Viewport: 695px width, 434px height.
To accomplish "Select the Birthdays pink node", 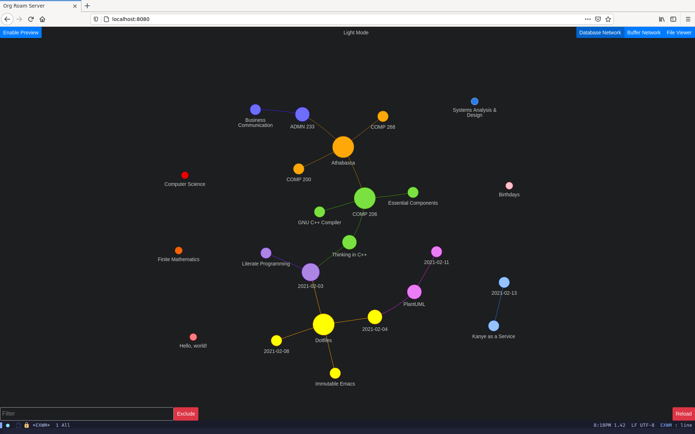I will coord(508,185).
